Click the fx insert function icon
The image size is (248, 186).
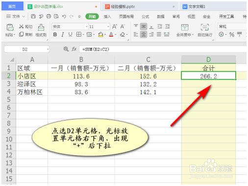74,49
